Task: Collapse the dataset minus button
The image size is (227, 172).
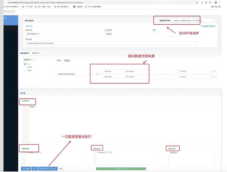Action: pyautogui.click(x=34, y=59)
